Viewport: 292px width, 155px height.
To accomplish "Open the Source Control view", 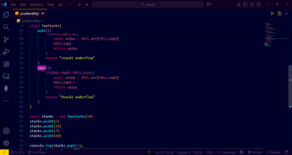I will 6,39.
